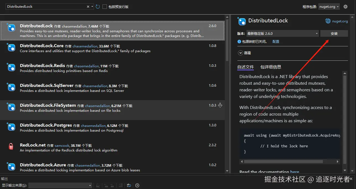The height and width of the screenshot is (189, 356).
Task: Click the DistributedLock.Core package icon
Action: pos(11,48)
